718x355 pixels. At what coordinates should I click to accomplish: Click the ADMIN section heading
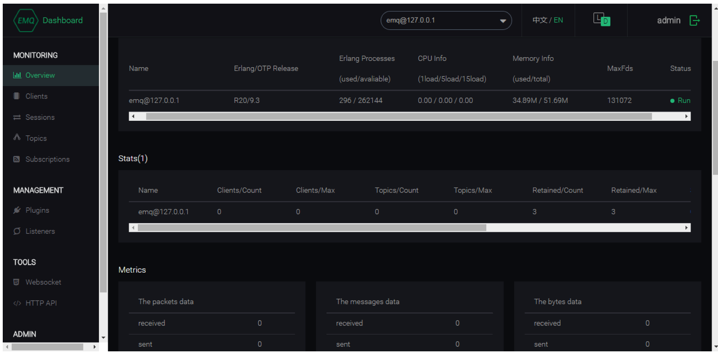(x=25, y=334)
